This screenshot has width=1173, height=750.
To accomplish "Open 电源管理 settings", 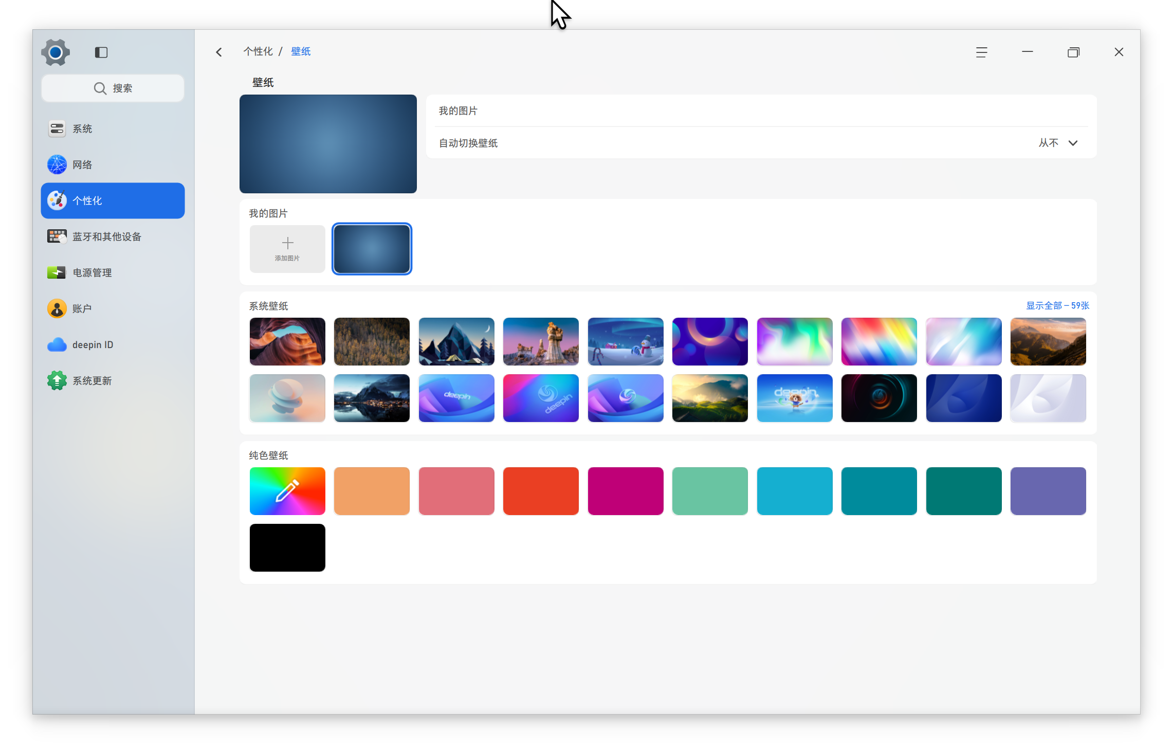I will 113,272.
